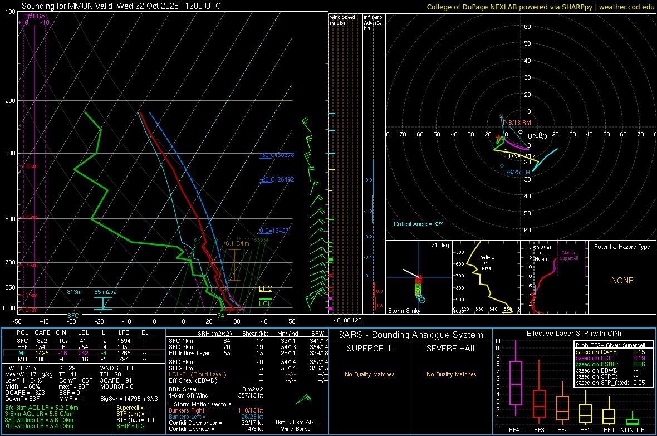Viewport: 657px width, 436px height.
Task: Click the green LCL level marker
Action: coord(265,302)
